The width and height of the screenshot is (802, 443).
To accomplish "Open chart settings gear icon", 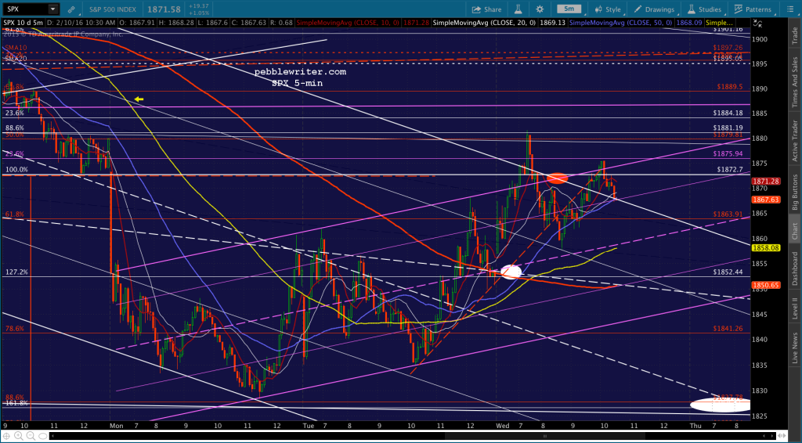I will 540,9.
